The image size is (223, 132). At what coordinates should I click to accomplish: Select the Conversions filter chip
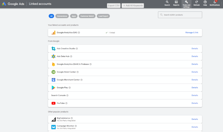pyautogui.click(x=62, y=16)
